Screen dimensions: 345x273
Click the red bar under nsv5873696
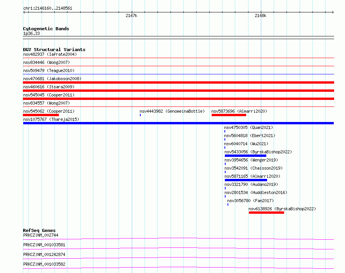[x=229, y=115]
